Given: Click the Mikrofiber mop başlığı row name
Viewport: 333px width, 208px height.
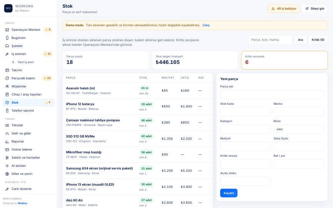Looking at the screenshot, I should tap(84, 152).
